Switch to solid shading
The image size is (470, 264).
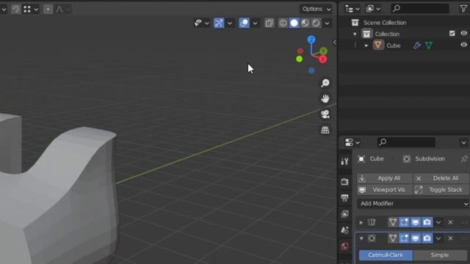tap(294, 23)
